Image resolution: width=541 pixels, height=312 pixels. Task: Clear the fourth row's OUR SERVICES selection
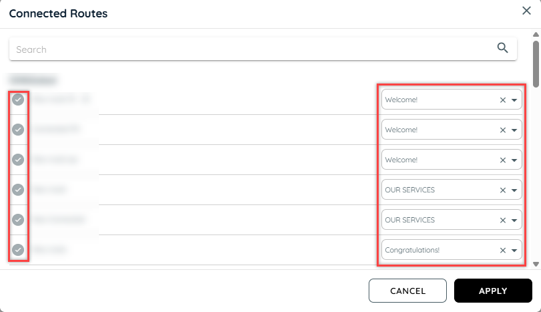pyautogui.click(x=503, y=190)
